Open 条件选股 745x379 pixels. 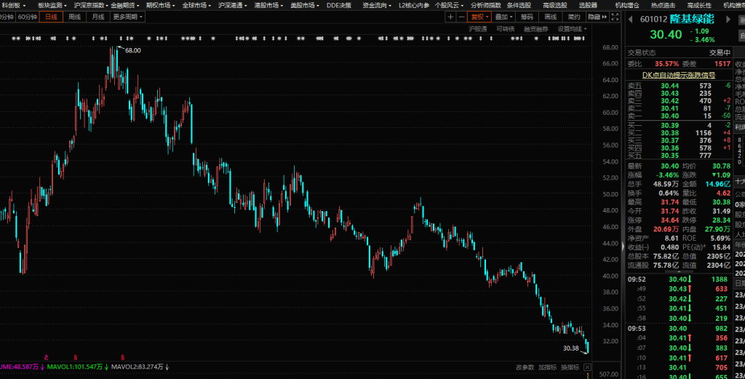pos(519,5)
